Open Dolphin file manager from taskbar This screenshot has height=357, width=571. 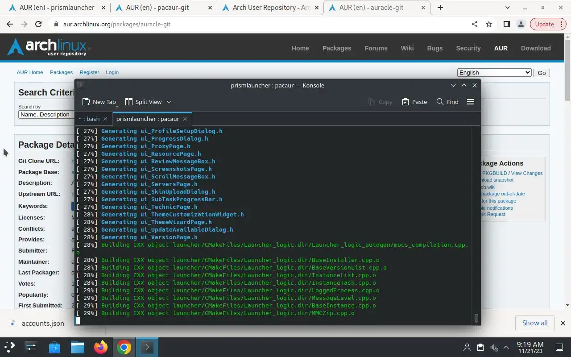point(78,347)
